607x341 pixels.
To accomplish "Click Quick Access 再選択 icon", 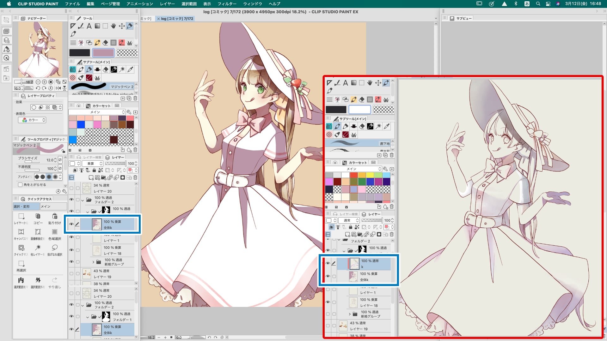I will pyautogui.click(x=21, y=264).
